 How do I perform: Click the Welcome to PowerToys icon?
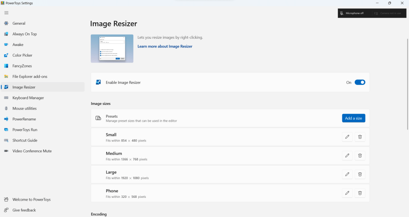pyautogui.click(x=6, y=199)
